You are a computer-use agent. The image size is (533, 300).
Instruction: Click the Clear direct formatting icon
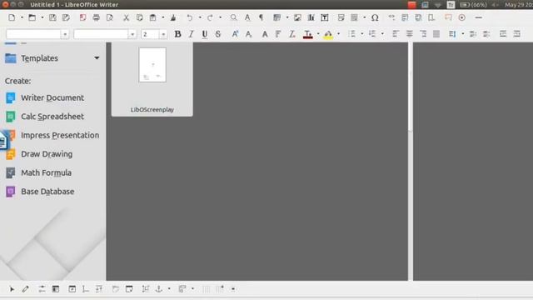click(x=292, y=34)
